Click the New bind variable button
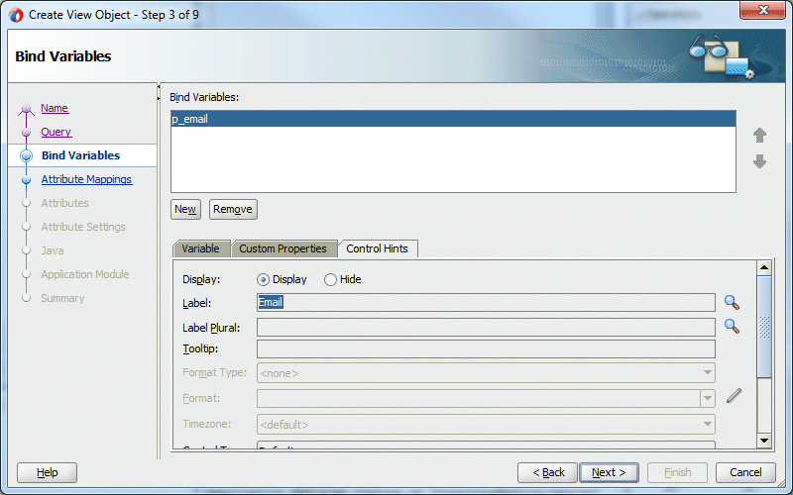Viewport: 793px width, 495px height. [185, 209]
